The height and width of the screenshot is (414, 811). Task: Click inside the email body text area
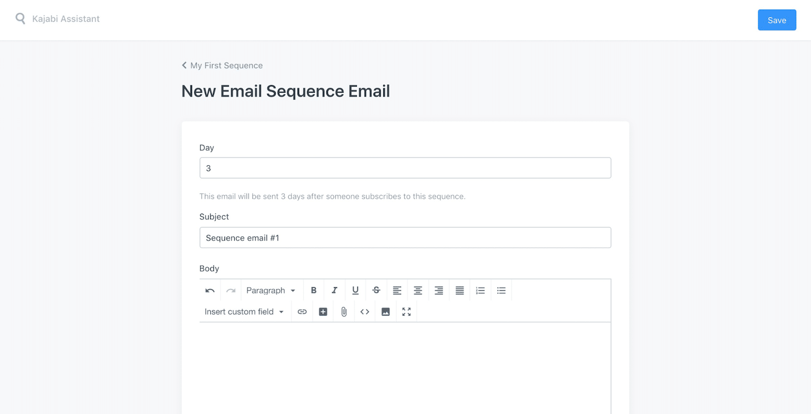(405, 368)
